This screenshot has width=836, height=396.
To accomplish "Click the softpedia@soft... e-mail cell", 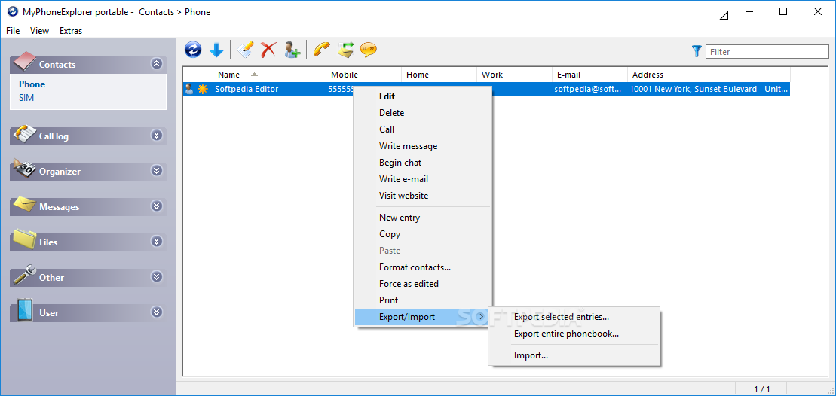I will tap(588, 89).
